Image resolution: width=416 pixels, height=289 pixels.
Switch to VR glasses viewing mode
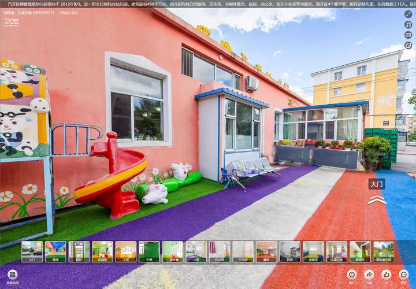(x=408, y=35)
